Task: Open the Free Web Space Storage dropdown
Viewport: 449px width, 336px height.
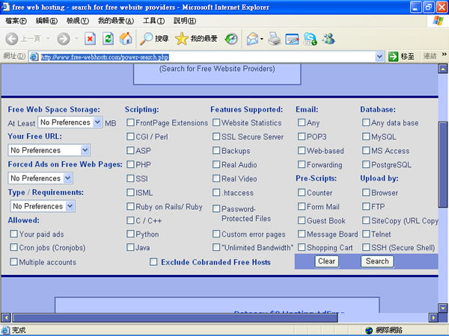Action: point(70,122)
